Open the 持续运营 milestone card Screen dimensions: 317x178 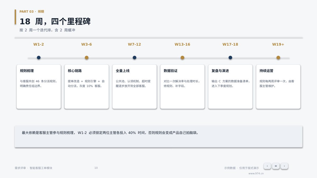278,86
